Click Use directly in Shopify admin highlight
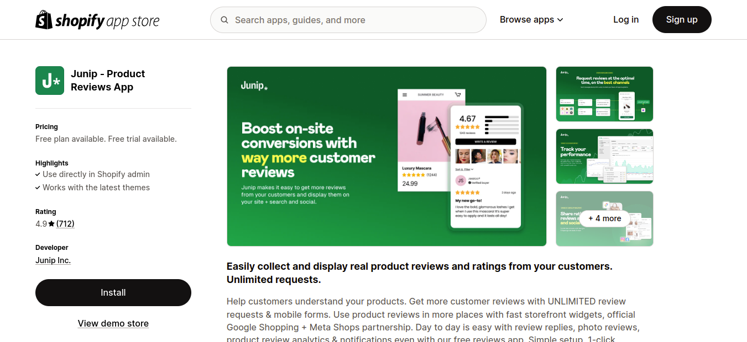Viewport: 747px width, 342px height. click(x=96, y=174)
